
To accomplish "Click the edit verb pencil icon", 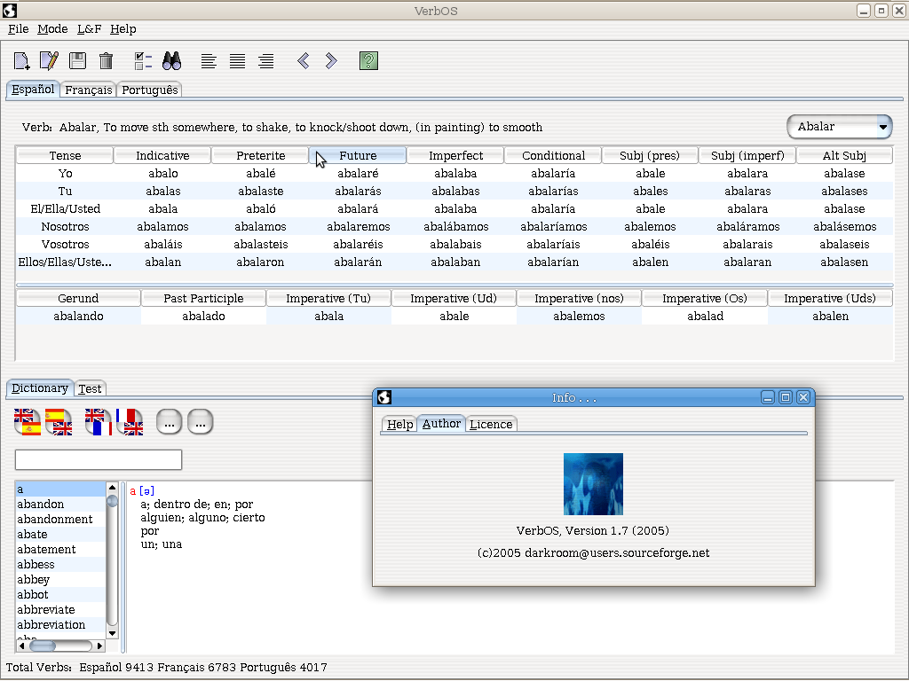I will pos(50,61).
